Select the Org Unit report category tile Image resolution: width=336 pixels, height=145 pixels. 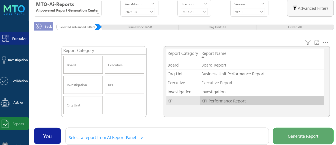[x=83, y=105]
